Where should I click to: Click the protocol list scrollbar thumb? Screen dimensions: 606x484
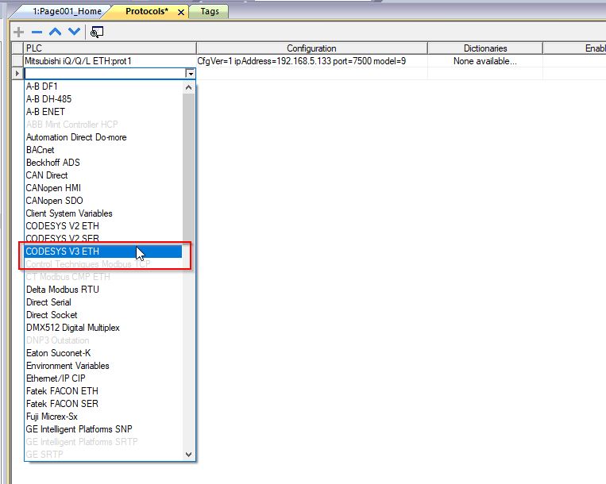tap(188, 168)
